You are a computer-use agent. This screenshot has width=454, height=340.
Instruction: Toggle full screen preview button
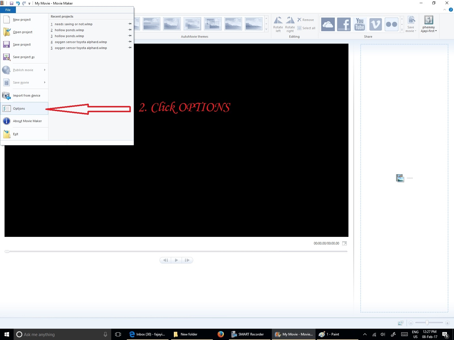tap(344, 244)
